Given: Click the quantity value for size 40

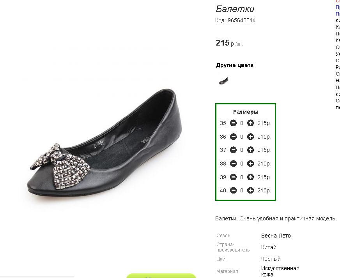Looking at the screenshot, I should tap(242, 190).
